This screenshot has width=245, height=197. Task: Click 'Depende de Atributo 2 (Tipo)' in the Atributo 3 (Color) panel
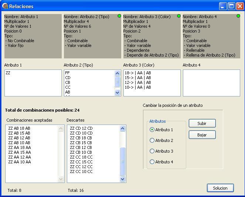coord(153,55)
